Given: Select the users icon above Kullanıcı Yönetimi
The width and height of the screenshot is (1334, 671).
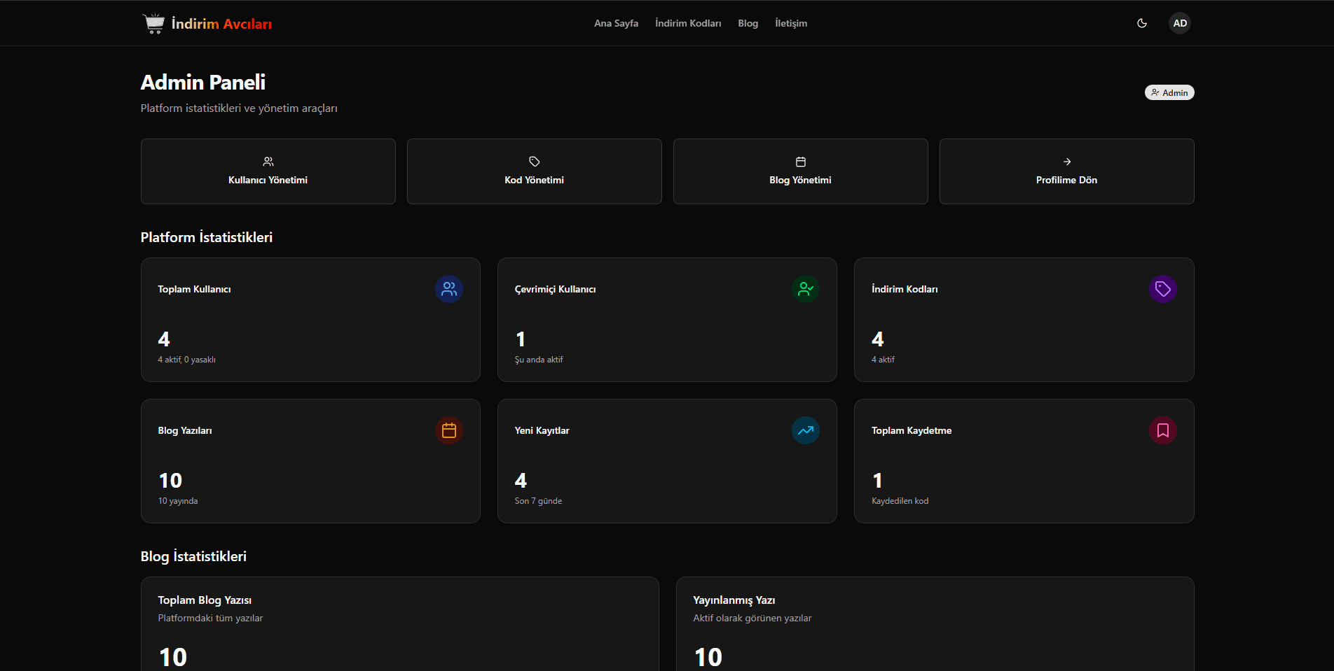Looking at the screenshot, I should 268,162.
